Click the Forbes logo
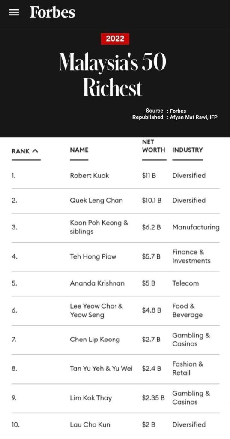Screen dimensions: 230x439 point(52,12)
